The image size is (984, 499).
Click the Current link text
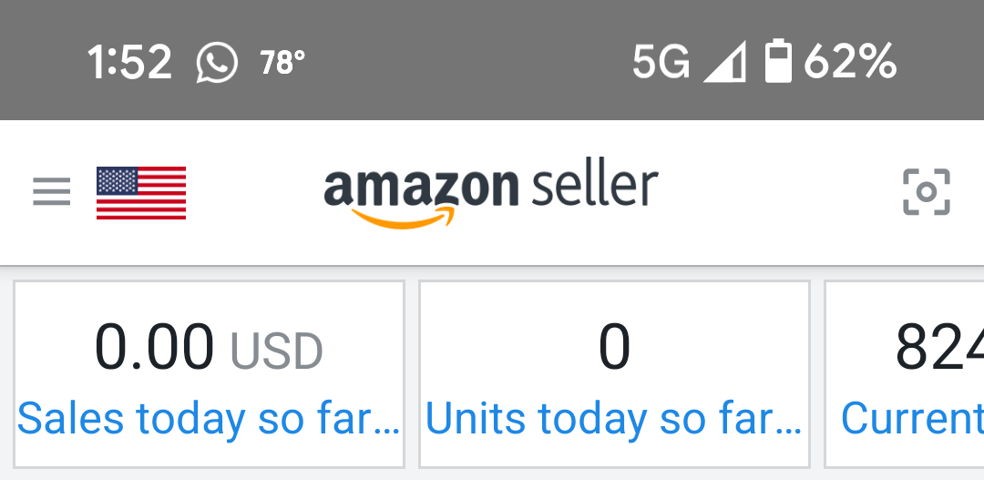click(x=912, y=418)
